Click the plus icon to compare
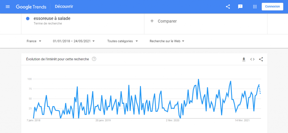The image size is (288, 133). point(152,21)
